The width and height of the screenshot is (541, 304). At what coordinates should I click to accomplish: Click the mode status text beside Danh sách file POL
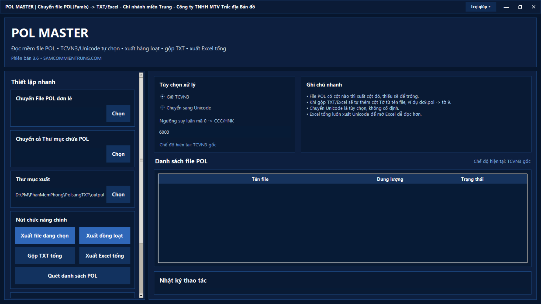[502, 161]
